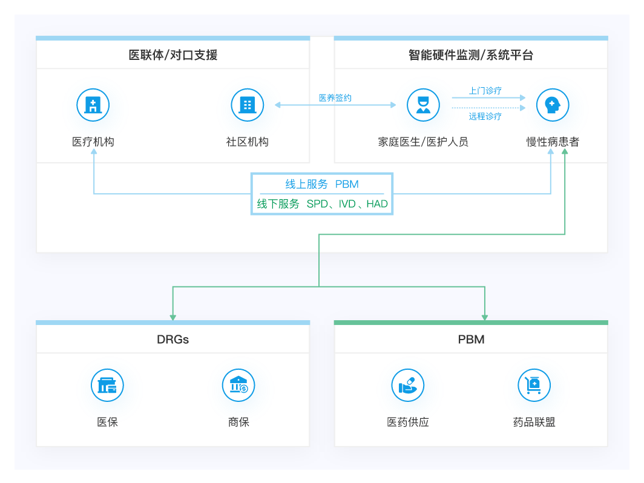This screenshot has height=483, width=644.
Task: Click the 线下服务 SPD、IVD、HAD text
Action: coord(323,204)
